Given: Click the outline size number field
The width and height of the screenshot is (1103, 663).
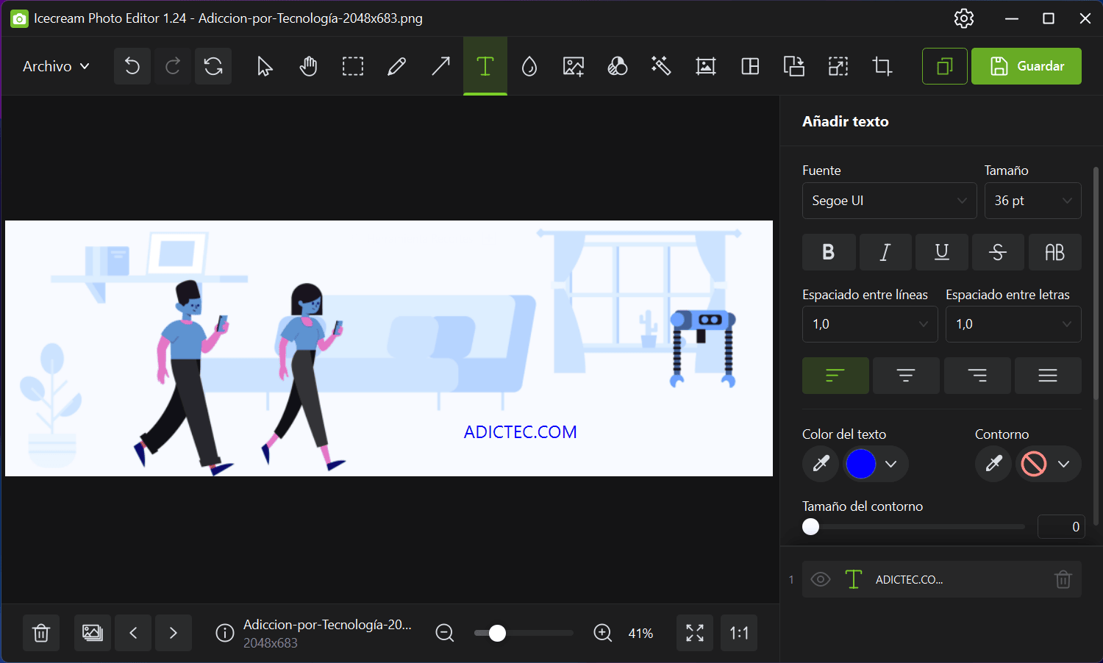Looking at the screenshot, I should [1060, 526].
